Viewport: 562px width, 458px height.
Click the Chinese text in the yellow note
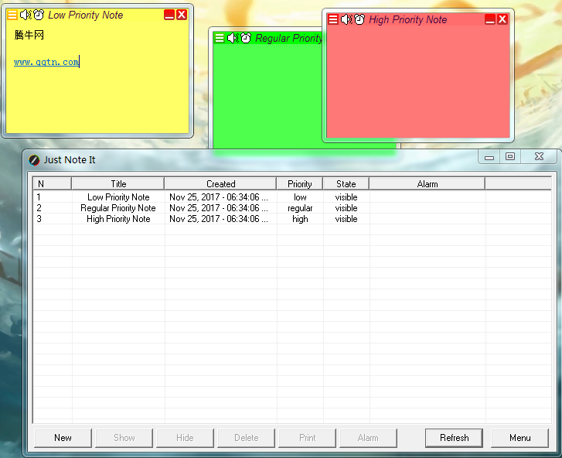[29, 35]
